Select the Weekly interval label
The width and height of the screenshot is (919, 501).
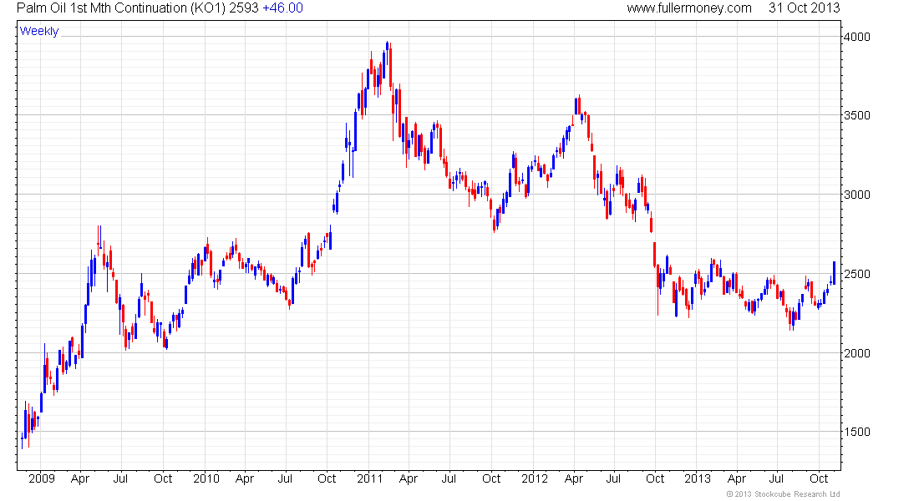[39, 31]
